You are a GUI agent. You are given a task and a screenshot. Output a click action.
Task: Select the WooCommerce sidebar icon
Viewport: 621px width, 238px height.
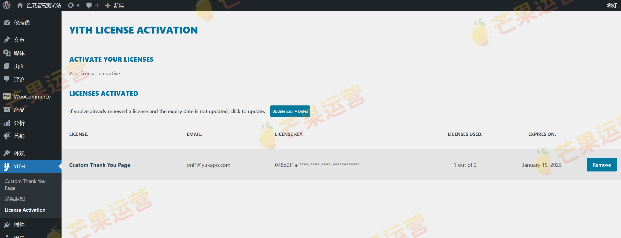(7, 96)
